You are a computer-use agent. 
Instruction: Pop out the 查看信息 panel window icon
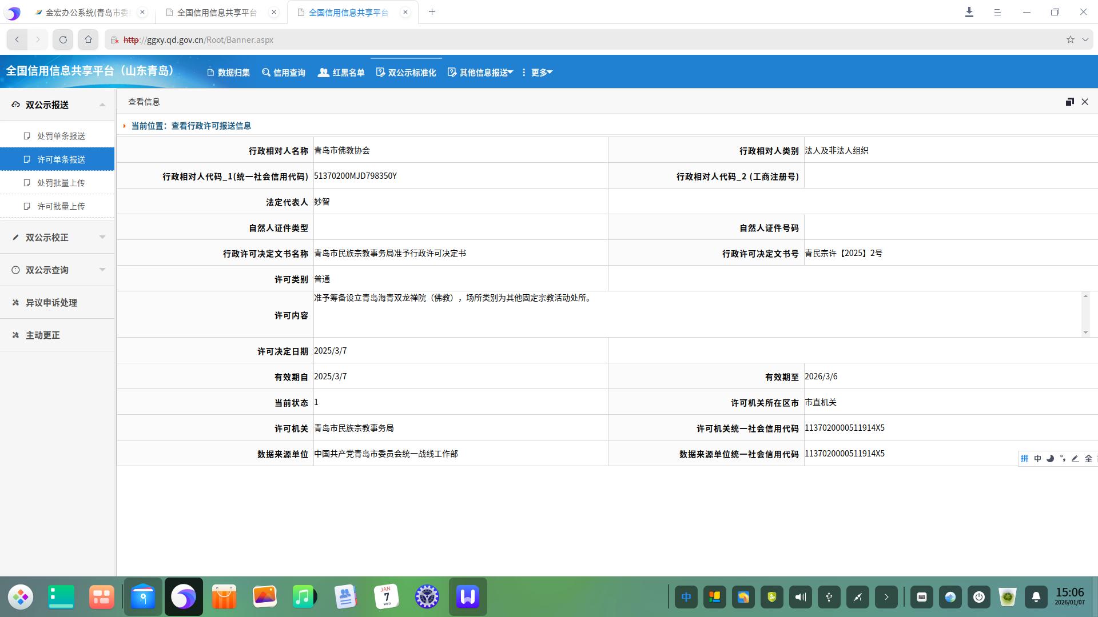click(x=1069, y=102)
